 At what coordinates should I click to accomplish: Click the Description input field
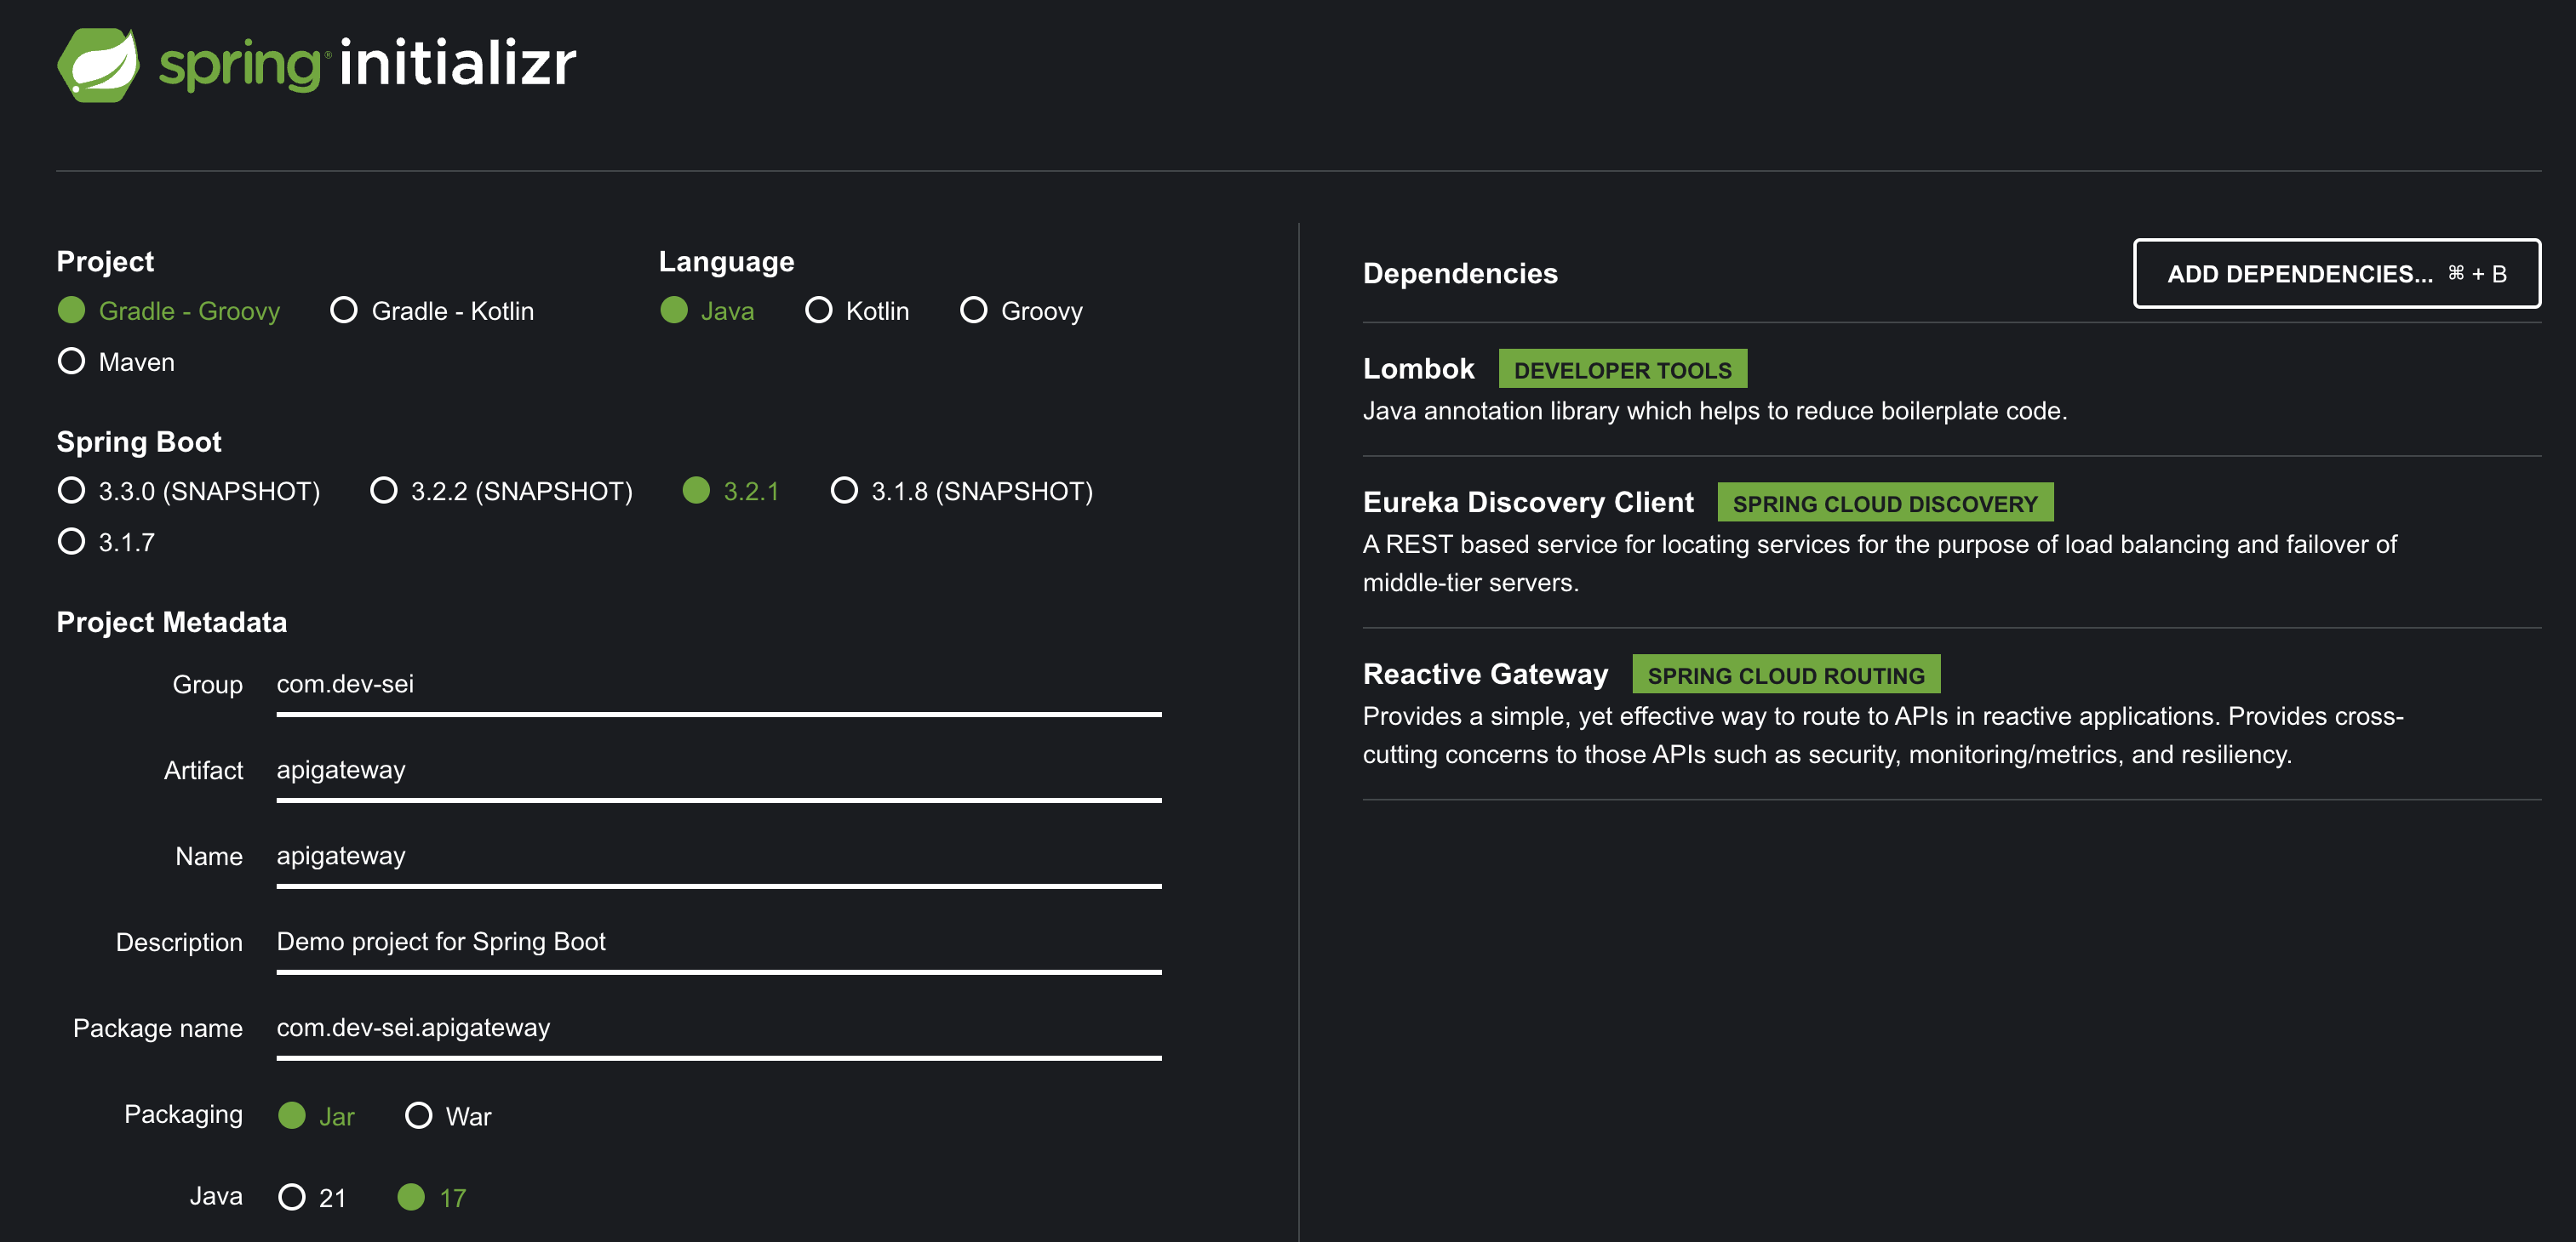tap(718, 943)
